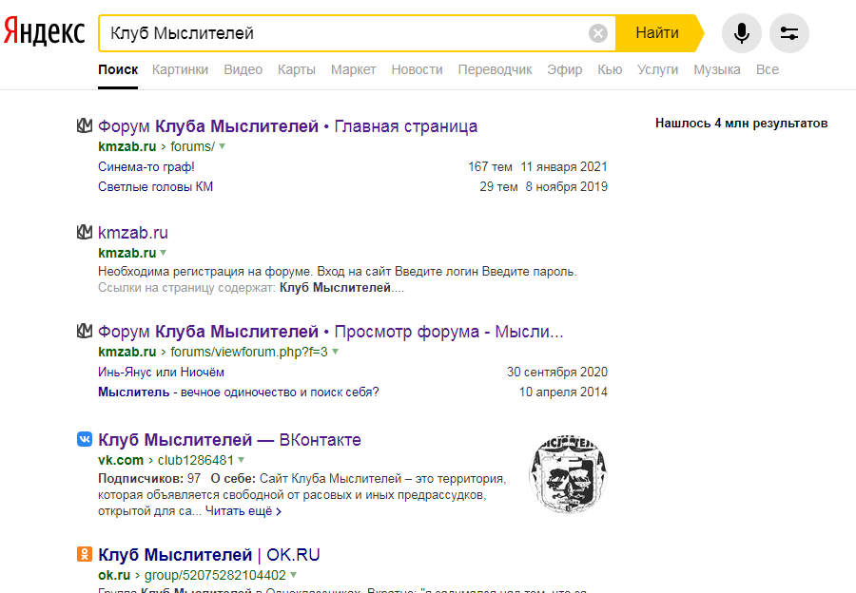Clear the search query with the X icon
Viewport: 856px width, 593px height.
(598, 33)
